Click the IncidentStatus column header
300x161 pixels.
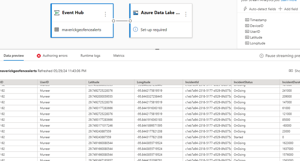coord(243,82)
